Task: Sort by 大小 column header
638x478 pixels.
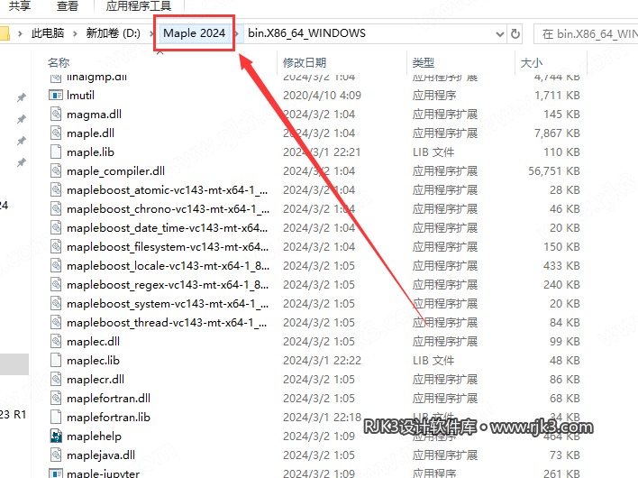Action: tap(532, 62)
